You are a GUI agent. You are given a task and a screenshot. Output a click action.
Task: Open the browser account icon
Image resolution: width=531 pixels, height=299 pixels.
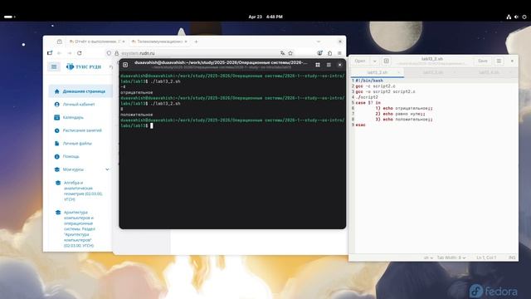[320, 53]
